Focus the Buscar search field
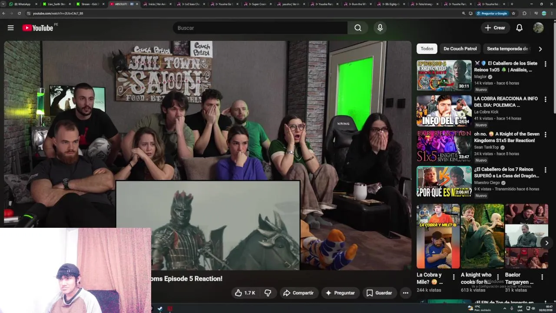 [x=260, y=28]
